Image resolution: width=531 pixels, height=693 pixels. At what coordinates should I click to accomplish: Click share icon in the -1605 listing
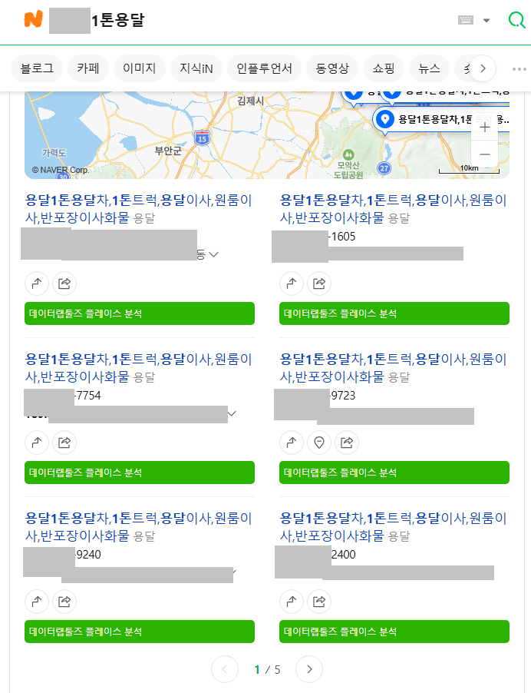[319, 283]
